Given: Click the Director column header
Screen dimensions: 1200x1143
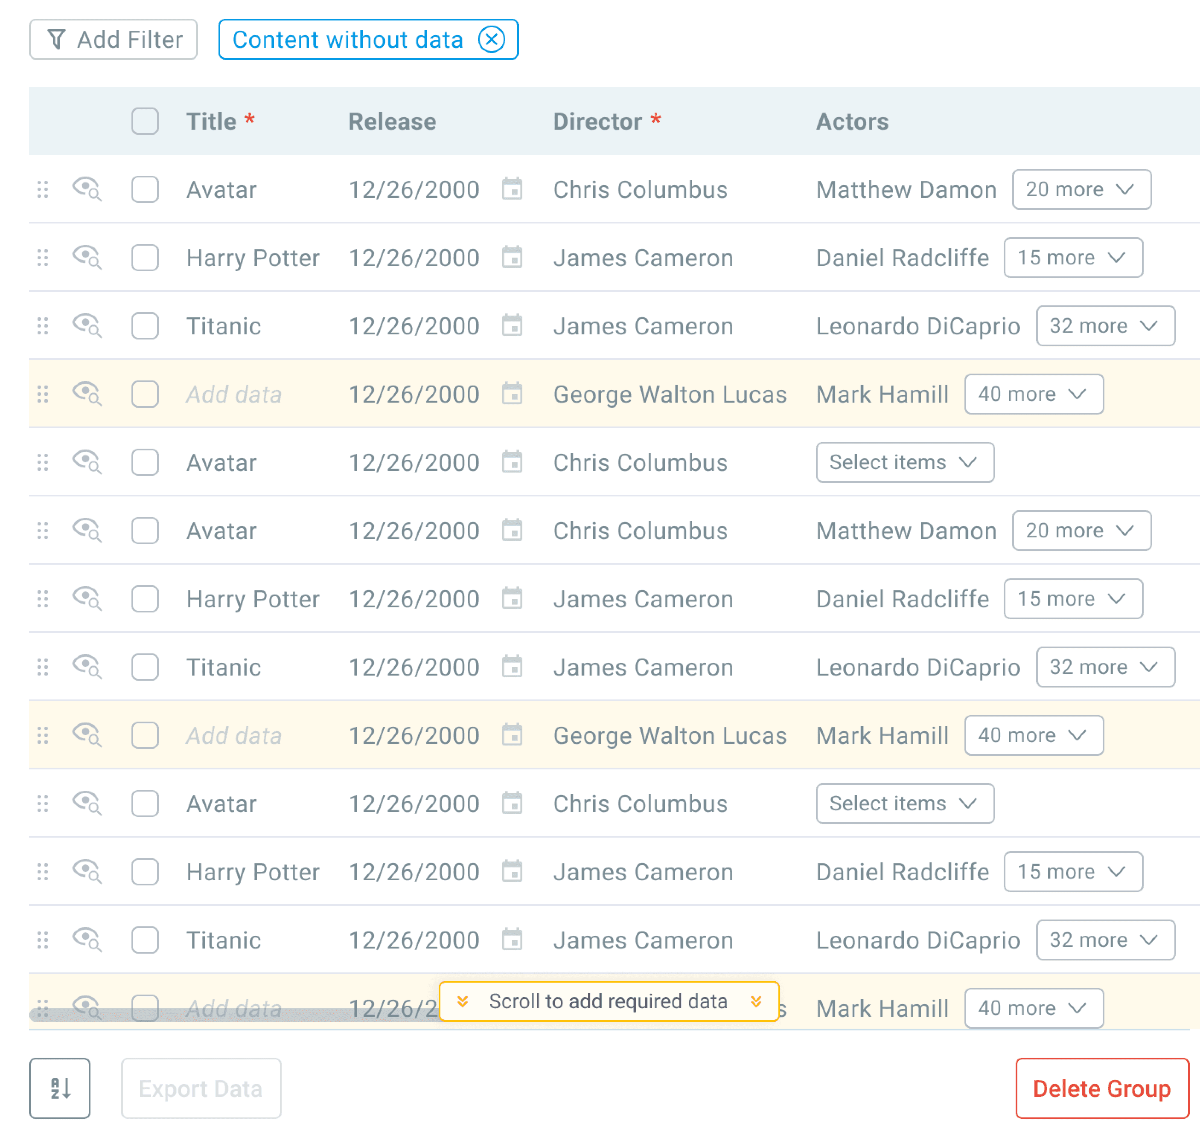Looking at the screenshot, I should tap(597, 121).
